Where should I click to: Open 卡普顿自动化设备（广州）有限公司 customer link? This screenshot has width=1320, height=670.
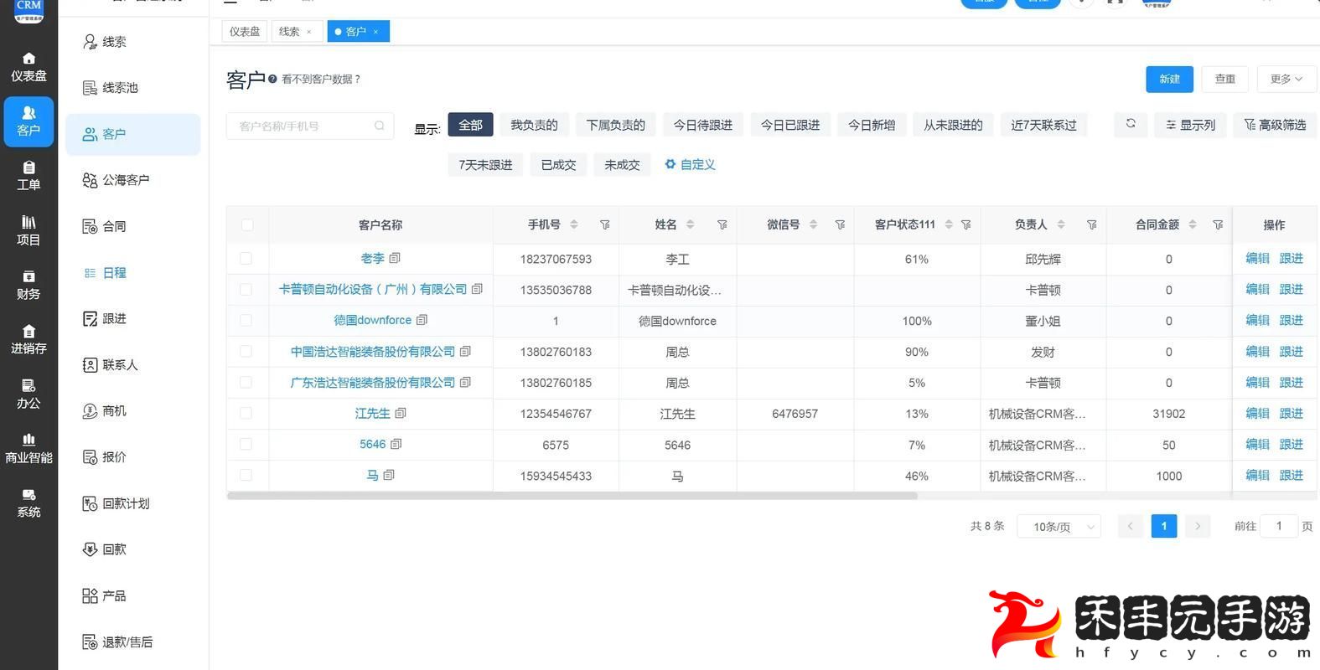tap(373, 289)
